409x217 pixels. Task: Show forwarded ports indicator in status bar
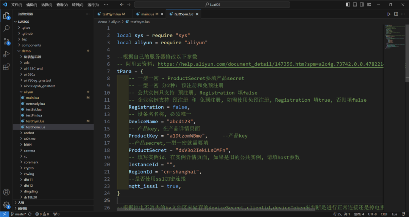click(x=56, y=214)
